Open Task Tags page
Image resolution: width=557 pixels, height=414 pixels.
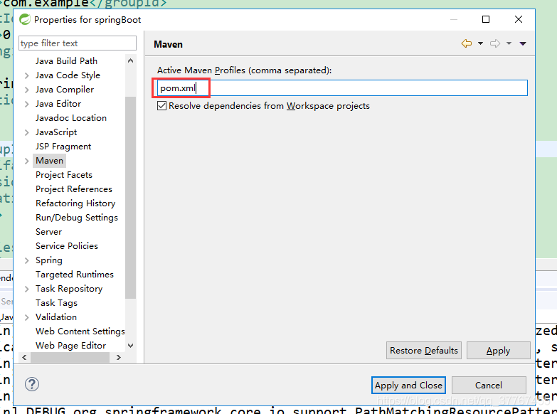(x=56, y=302)
